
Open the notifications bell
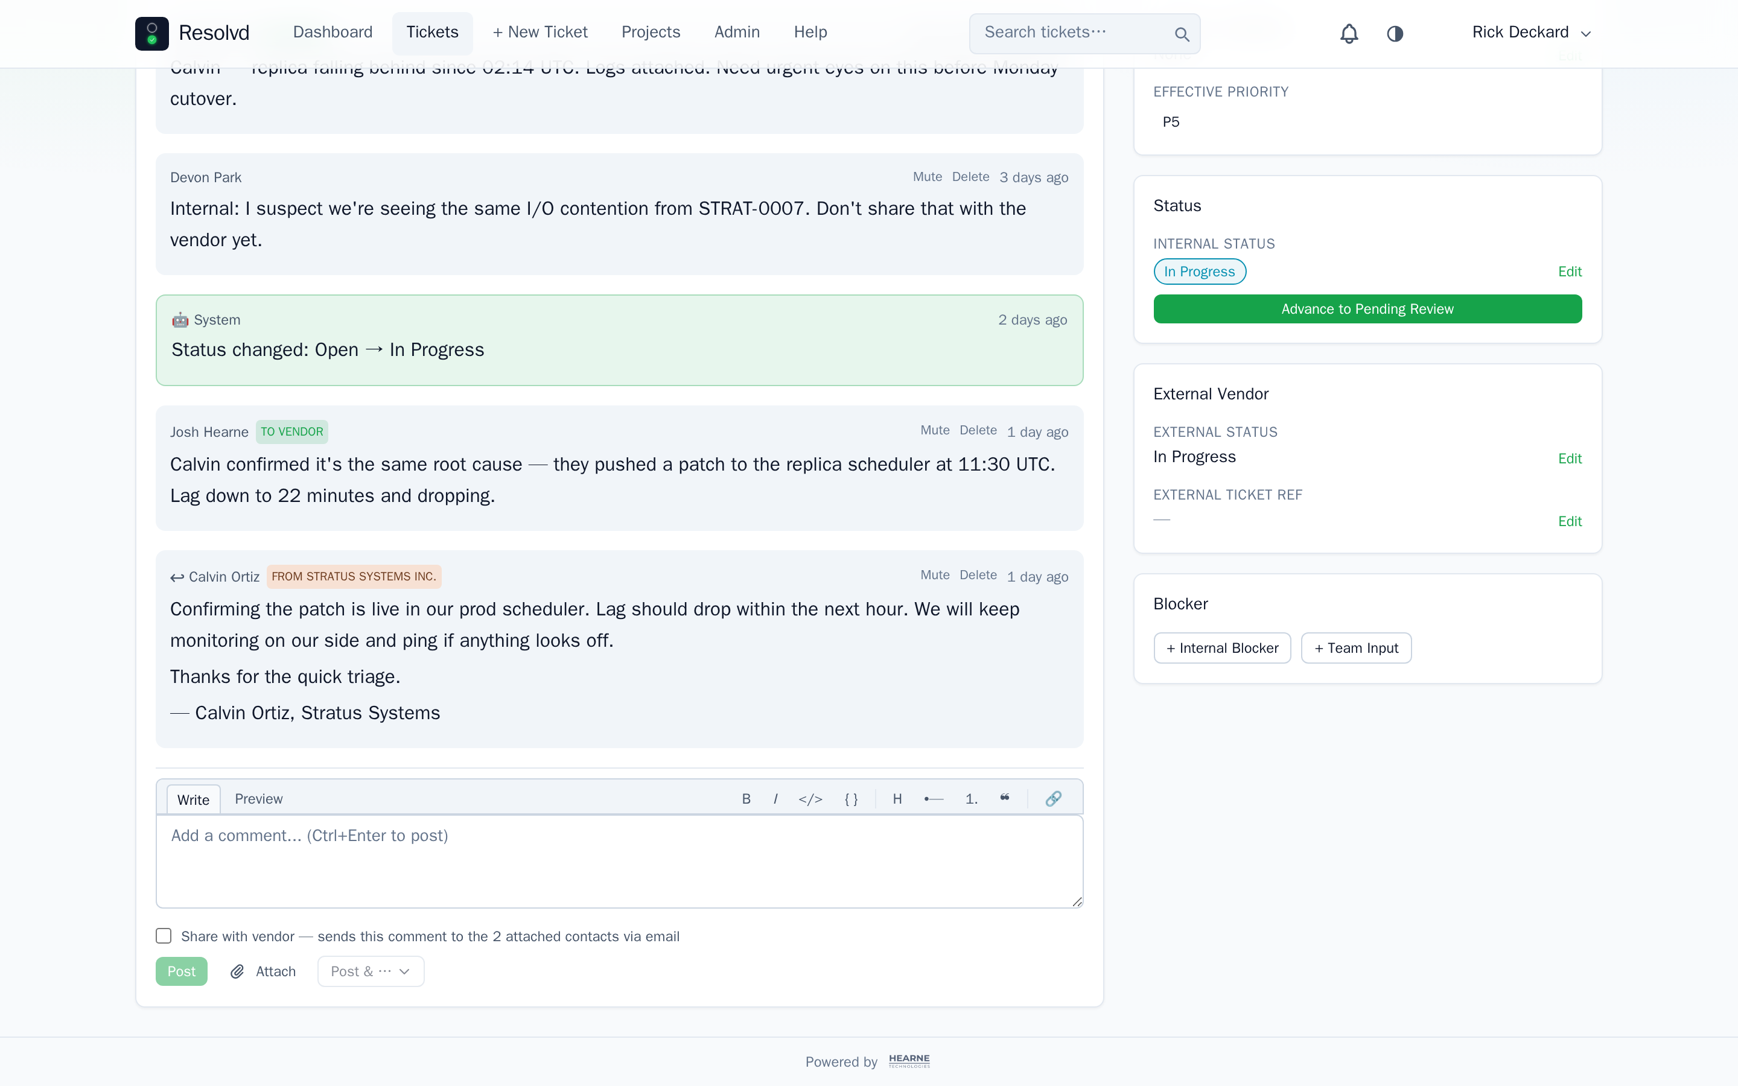[1349, 34]
